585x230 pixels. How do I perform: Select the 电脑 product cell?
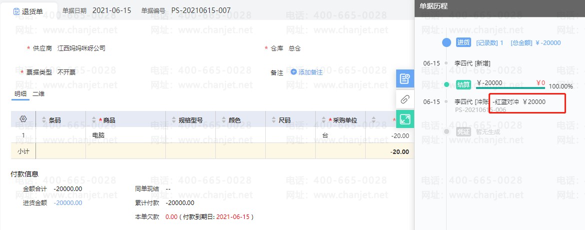click(126, 135)
